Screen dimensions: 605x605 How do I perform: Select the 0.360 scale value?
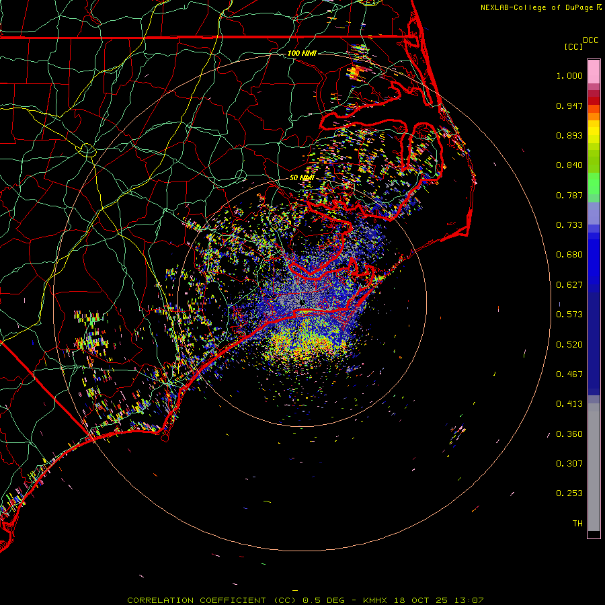coord(569,434)
